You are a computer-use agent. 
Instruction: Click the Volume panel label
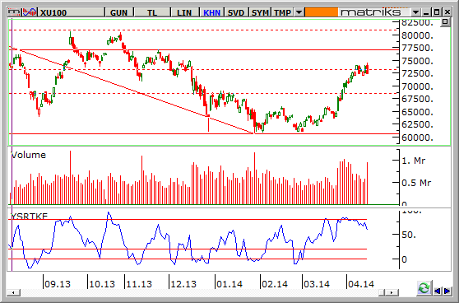pos(29,155)
